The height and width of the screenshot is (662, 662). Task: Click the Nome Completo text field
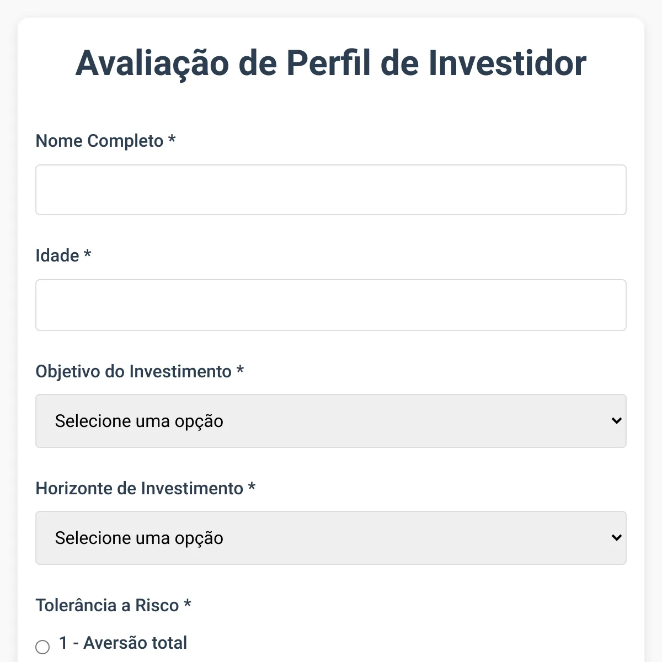tap(331, 190)
